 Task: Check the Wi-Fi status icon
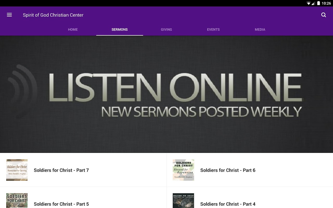(309, 3)
